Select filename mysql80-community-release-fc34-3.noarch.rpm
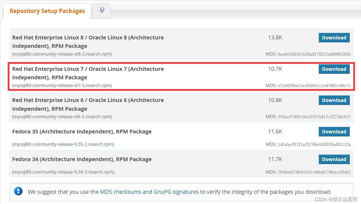This screenshot has height=204, width=361. (x=63, y=172)
